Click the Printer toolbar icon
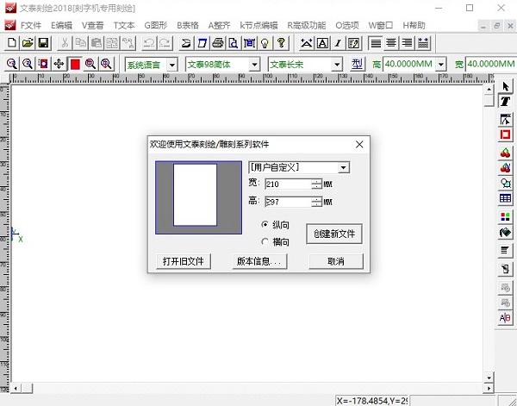This screenshot has width=517, height=406. pyautogui.click(x=218, y=43)
